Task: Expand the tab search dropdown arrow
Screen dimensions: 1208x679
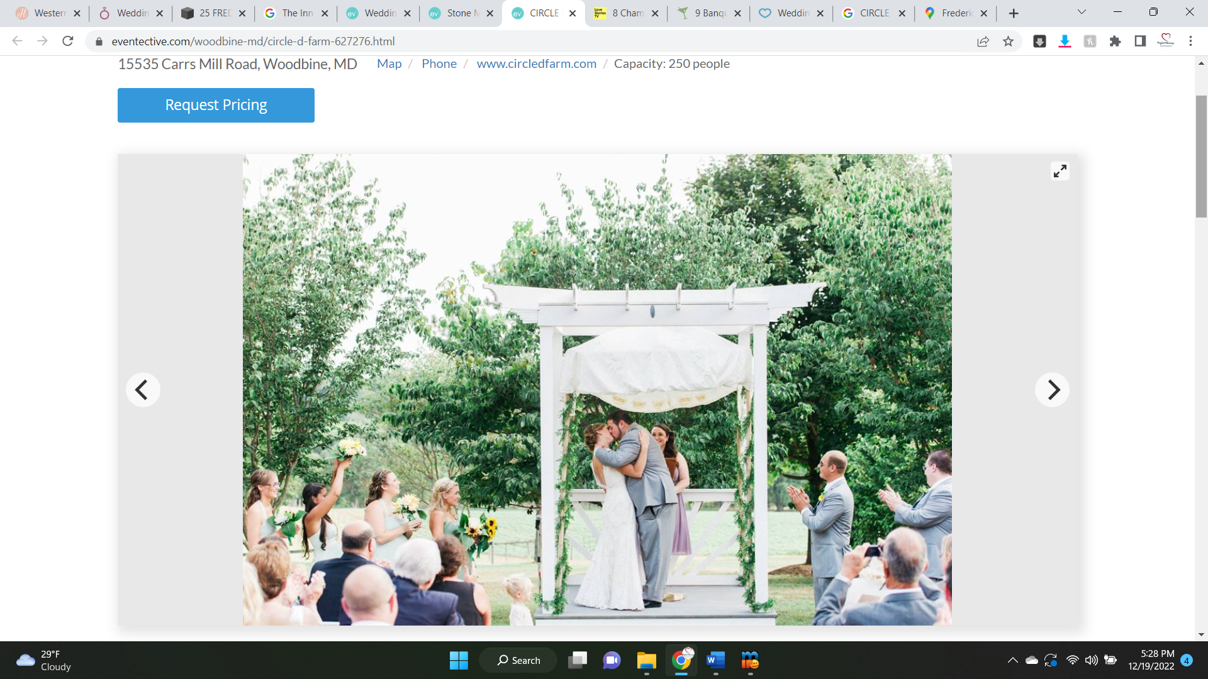Action: point(1082,13)
